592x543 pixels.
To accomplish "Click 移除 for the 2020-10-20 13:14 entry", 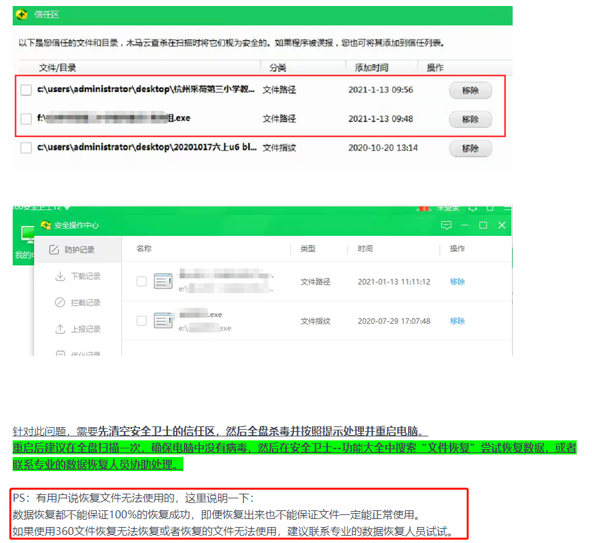I will (471, 149).
